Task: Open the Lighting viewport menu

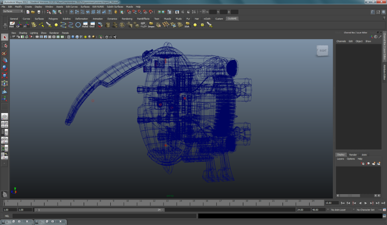Action: point(34,33)
